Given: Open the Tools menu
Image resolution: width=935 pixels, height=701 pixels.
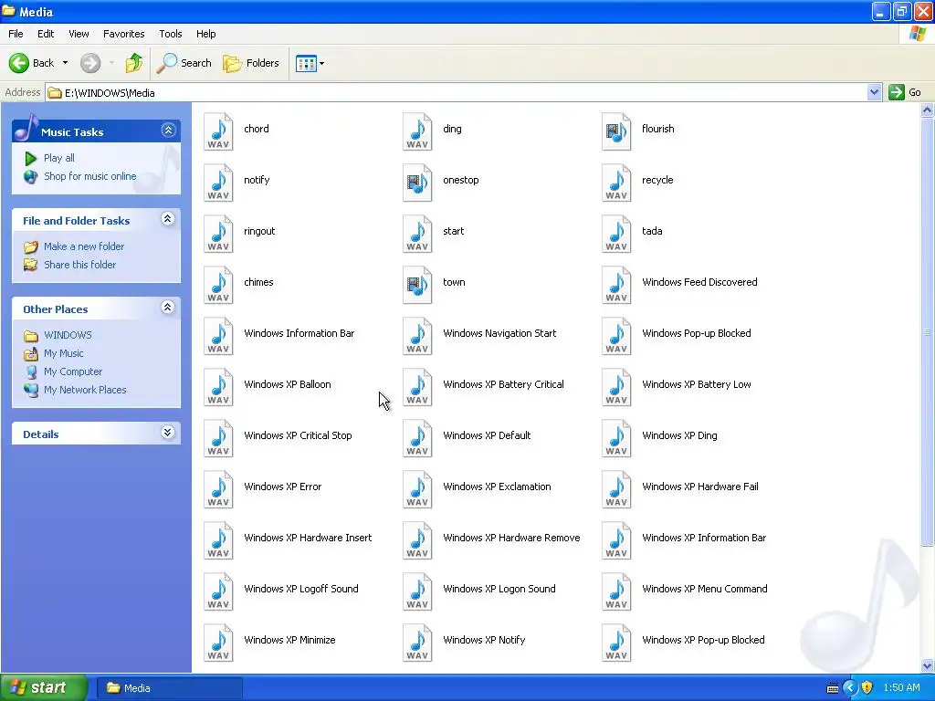Looking at the screenshot, I should (170, 34).
